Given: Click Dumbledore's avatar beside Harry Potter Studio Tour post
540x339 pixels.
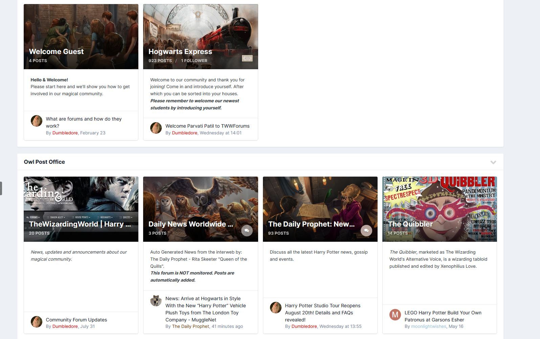Looking at the screenshot, I should click(276, 308).
